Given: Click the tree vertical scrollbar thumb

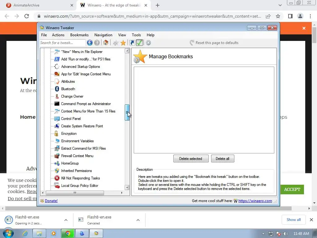Looking at the screenshot, I should click(127, 112).
